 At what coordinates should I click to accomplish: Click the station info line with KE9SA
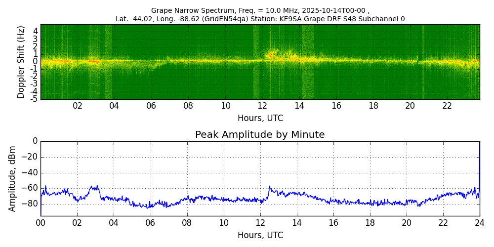(260, 19)
